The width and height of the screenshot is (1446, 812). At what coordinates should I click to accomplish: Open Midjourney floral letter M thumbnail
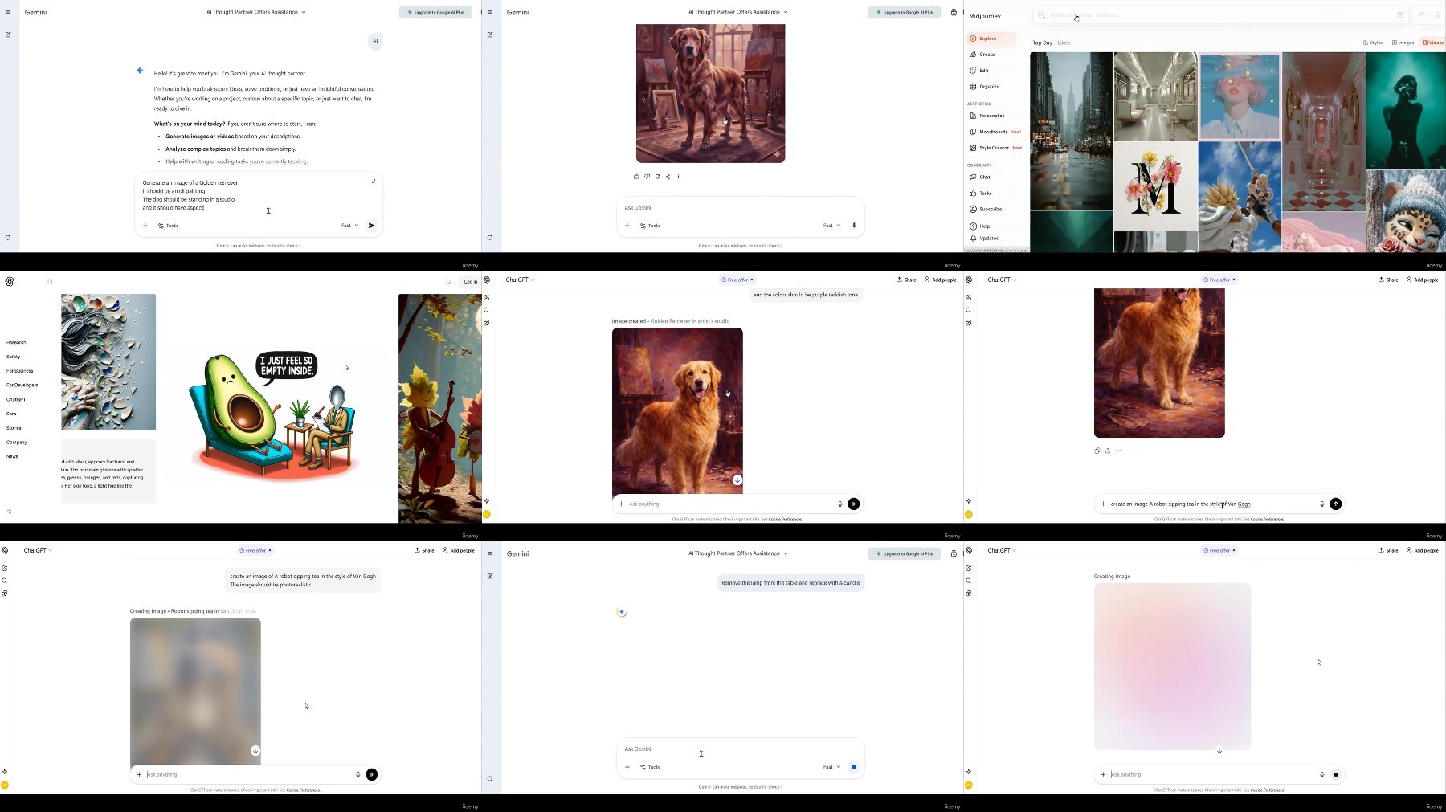pos(1155,186)
